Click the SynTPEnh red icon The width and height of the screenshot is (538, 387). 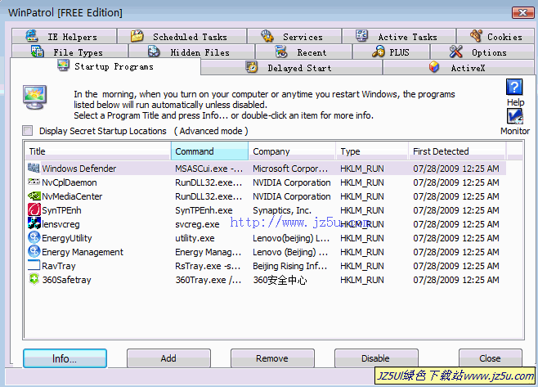[x=34, y=209]
